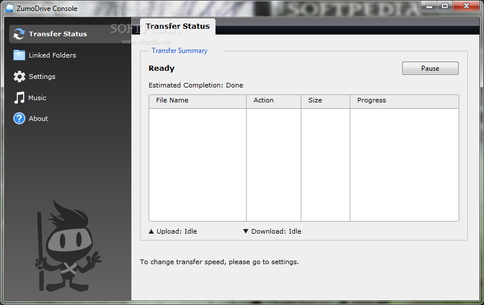
Task: Close the ZumoDrive Console window
Action: coord(466,6)
